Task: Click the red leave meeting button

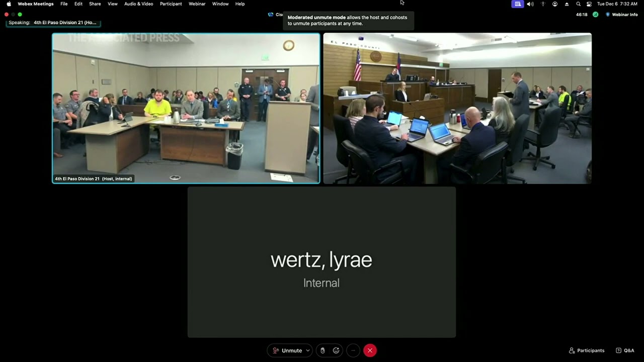Action: (370, 350)
